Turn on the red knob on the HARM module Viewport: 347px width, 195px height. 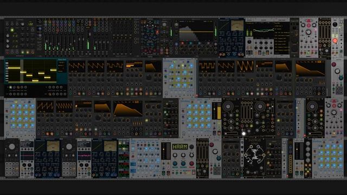pos(191,163)
